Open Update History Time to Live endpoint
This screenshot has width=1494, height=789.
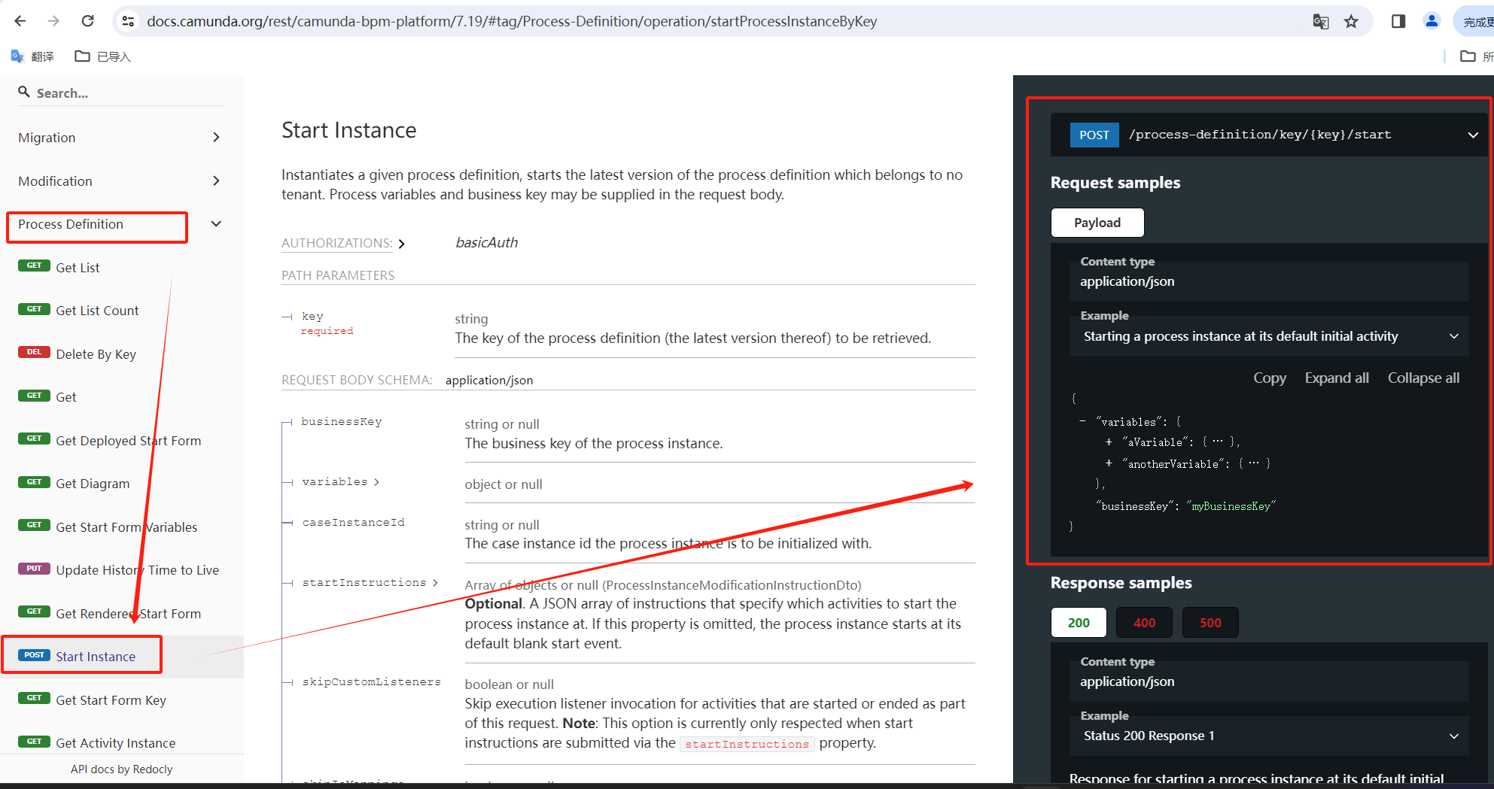tap(137, 570)
